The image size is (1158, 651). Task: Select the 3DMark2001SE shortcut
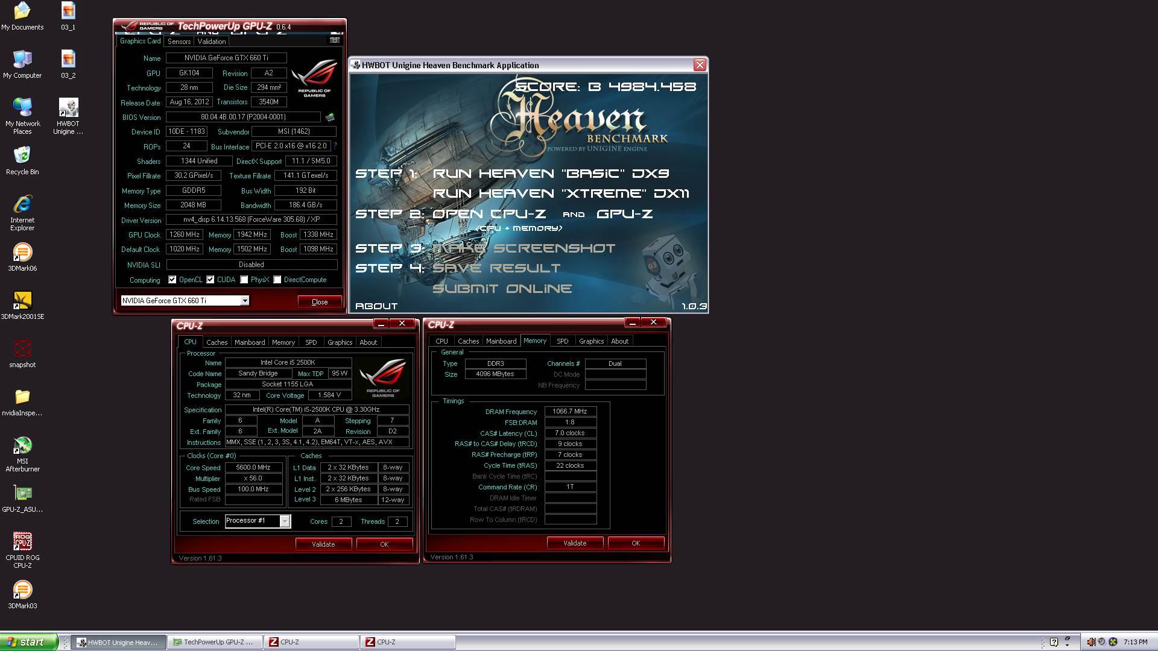22,305
